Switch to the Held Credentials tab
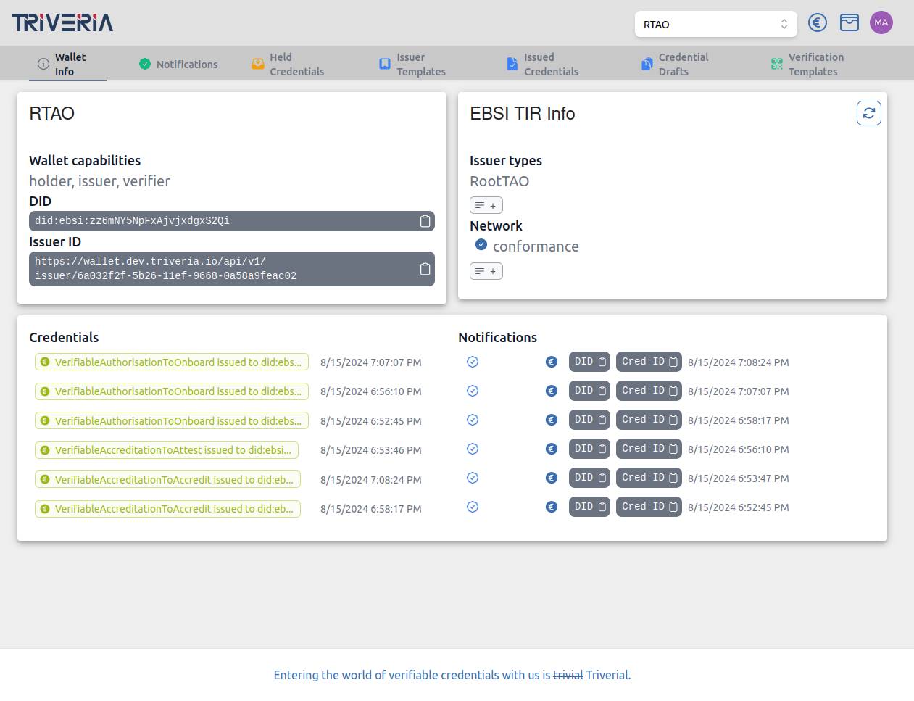Viewport: 914px width, 701px height. (x=288, y=64)
